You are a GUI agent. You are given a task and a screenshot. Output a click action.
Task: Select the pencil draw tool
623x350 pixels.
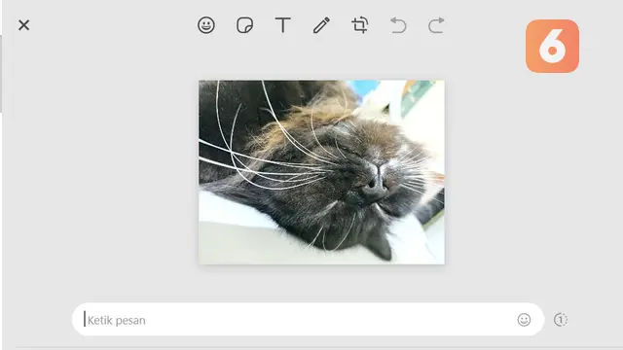tap(321, 25)
